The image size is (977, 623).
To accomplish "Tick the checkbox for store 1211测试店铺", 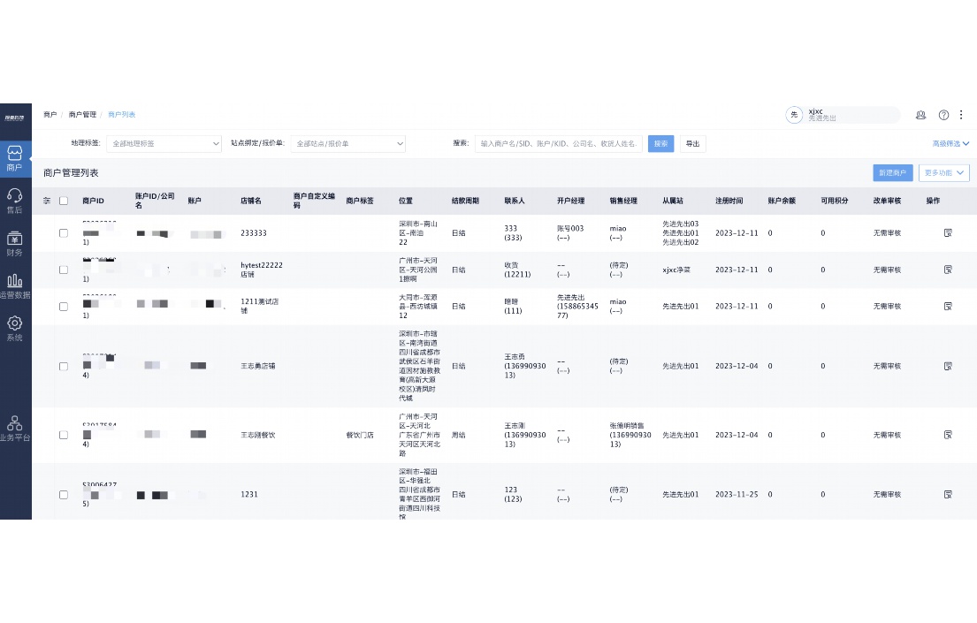I will coord(64,306).
